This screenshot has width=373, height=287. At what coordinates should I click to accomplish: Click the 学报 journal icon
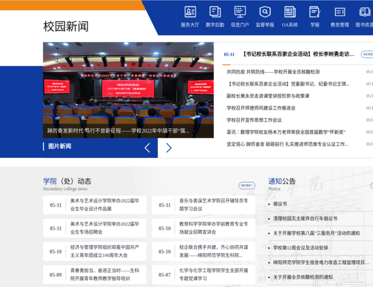coord(314,16)
